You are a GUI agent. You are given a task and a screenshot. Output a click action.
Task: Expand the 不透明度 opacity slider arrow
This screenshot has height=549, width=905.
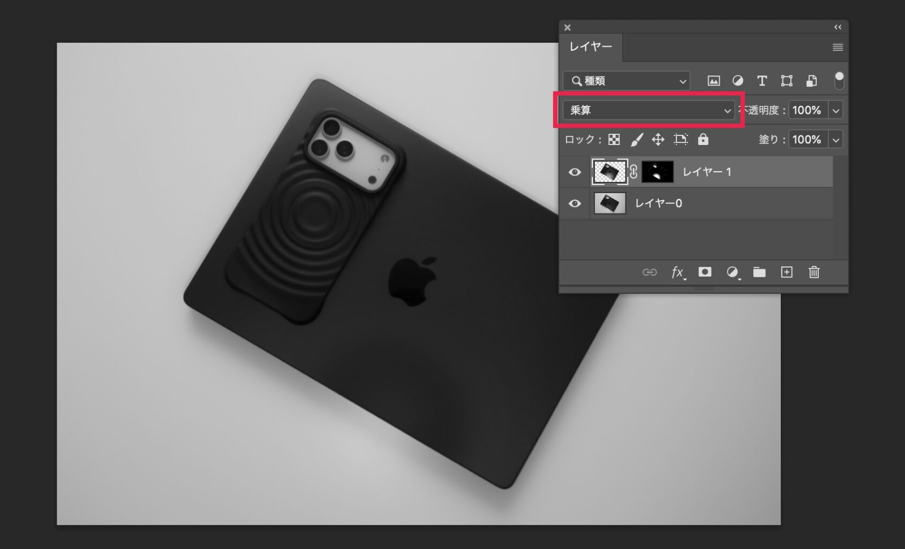click(x=835, y=110)
